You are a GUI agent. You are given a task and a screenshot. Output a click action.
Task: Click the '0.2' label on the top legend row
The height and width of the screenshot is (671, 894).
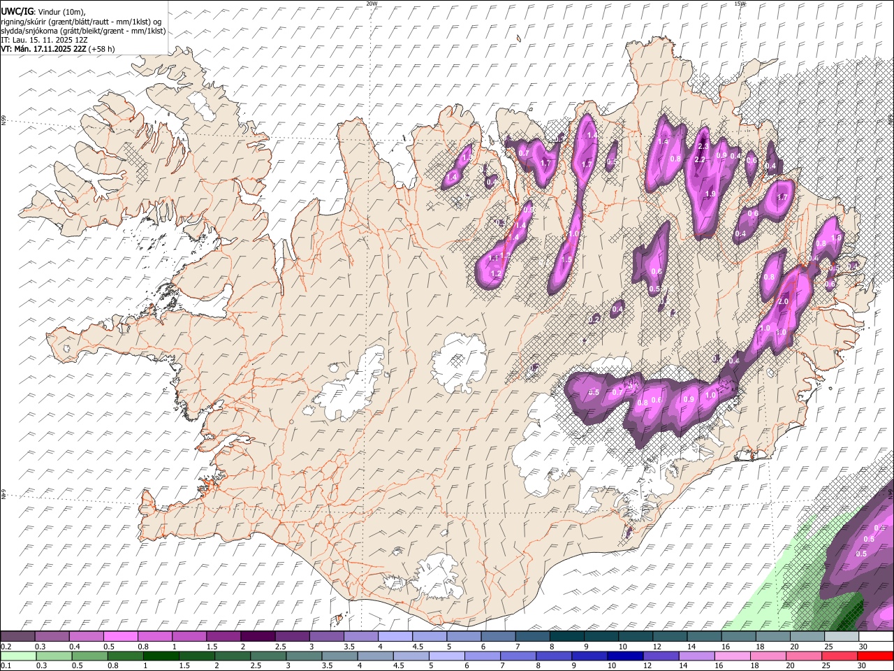tap(6, 647)
